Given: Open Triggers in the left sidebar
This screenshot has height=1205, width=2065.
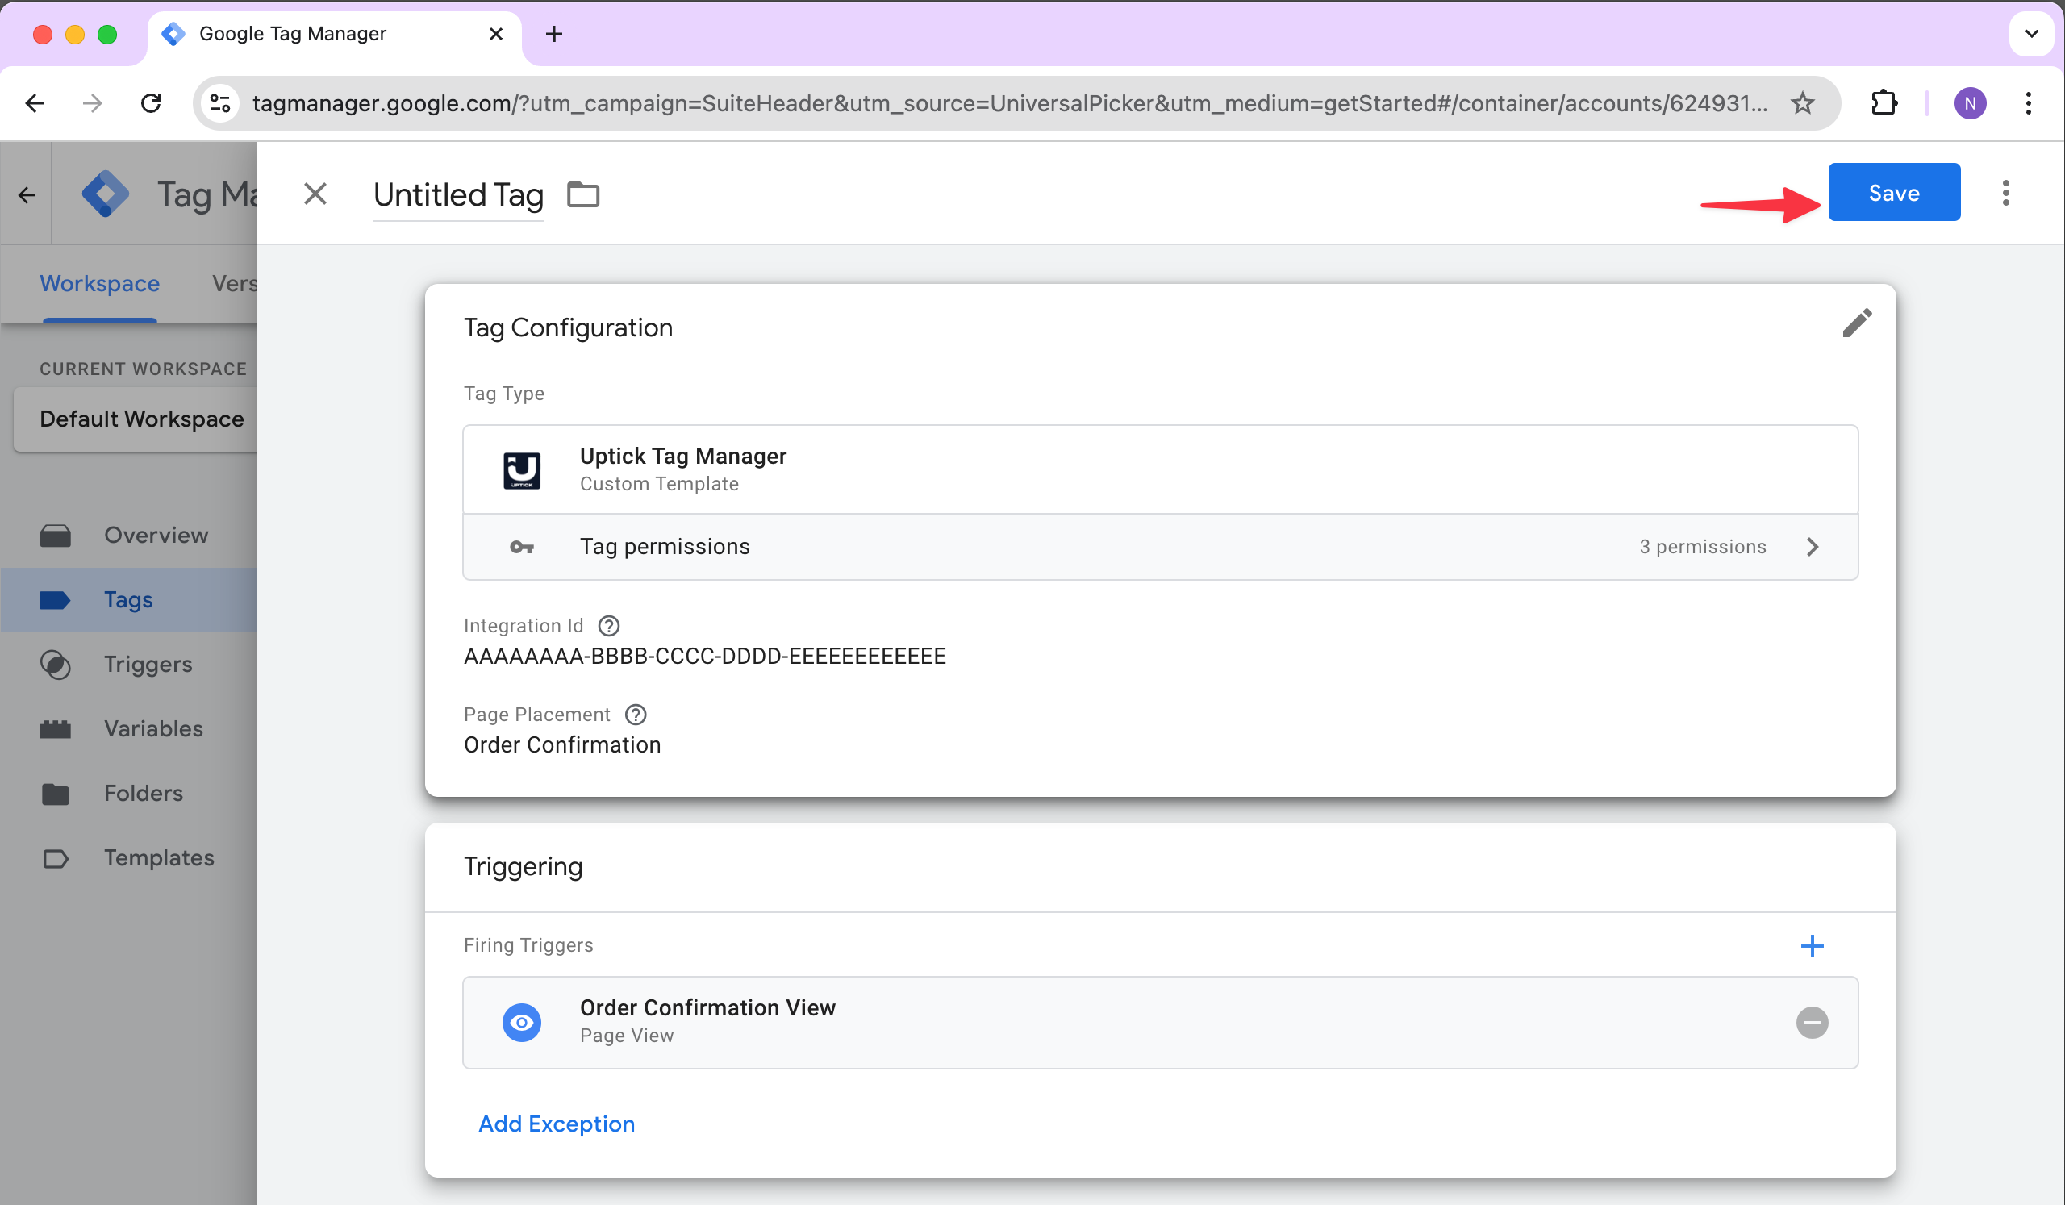Looking at the screenshot, I should (148, 664).
